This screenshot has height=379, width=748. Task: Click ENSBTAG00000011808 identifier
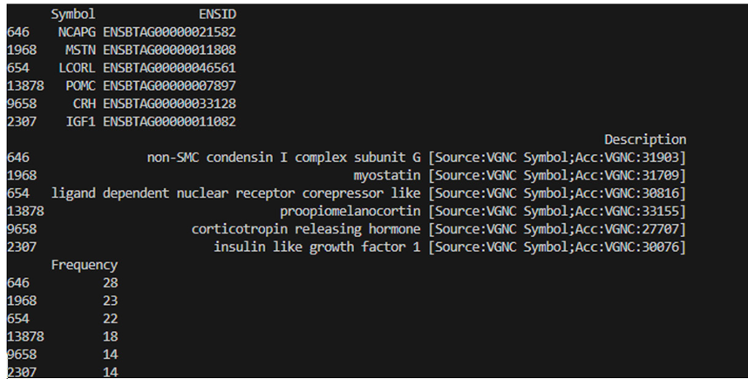coord(169,50)
